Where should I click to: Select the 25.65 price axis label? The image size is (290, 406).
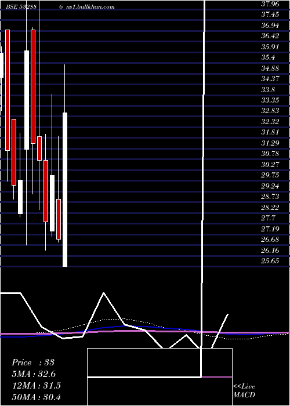270,261
